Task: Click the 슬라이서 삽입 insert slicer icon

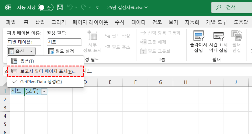Action: pos(199,36)
